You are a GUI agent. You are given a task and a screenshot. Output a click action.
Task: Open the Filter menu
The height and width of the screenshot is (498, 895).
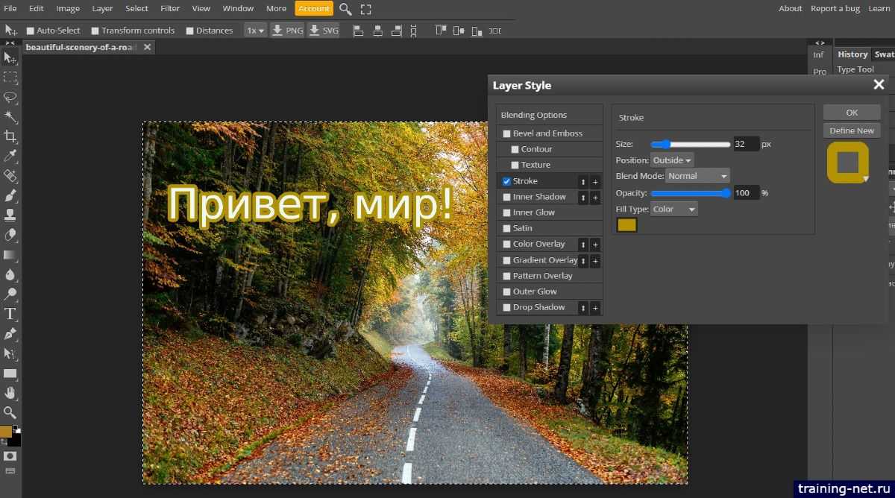click(x=170, y=8)
